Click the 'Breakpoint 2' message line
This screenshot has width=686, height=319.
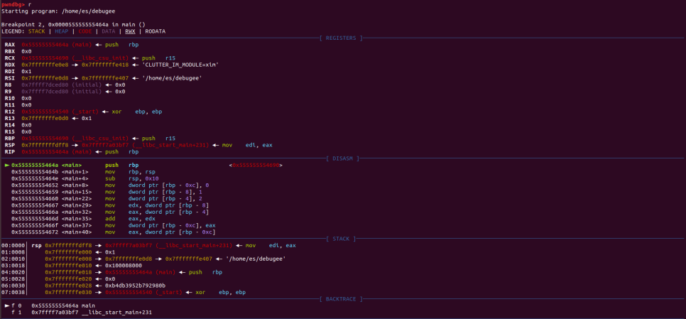(74, 24)
